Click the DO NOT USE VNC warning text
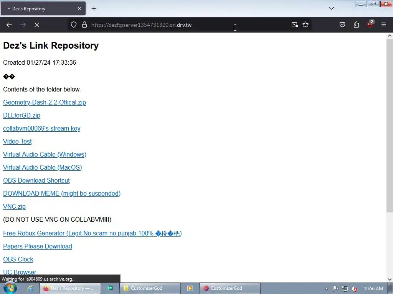 click(x=57, y=219)
